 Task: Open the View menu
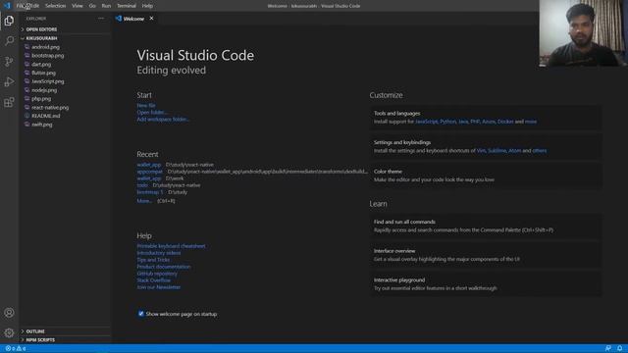[x=78, y=6]
